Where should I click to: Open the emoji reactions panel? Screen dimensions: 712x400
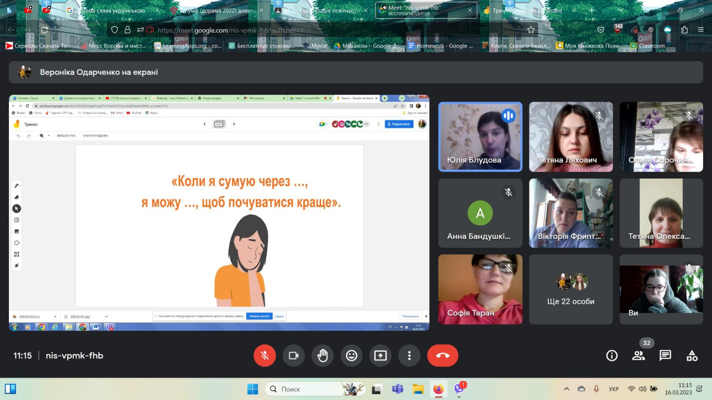point(352,356)
